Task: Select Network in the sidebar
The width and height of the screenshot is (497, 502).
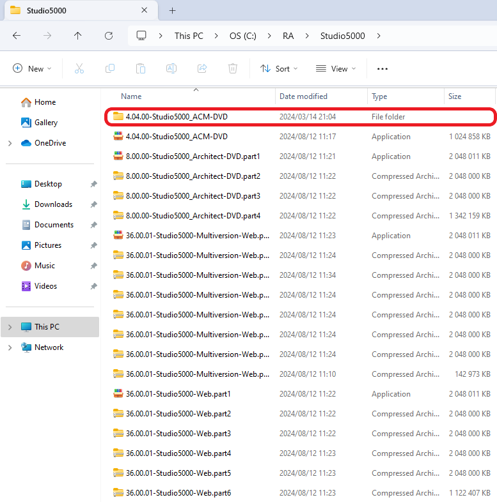Action: (x=42, y=347)
